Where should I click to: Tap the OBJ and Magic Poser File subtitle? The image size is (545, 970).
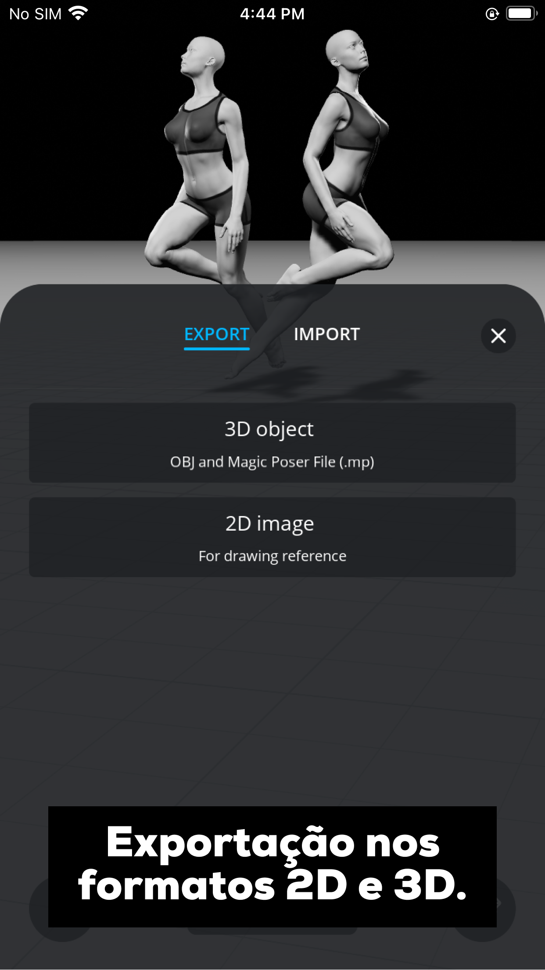(272, 462)
